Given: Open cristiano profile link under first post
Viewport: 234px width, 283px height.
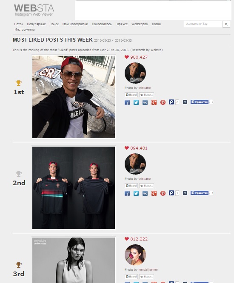Looking at the screenshot, I should 145,88.
